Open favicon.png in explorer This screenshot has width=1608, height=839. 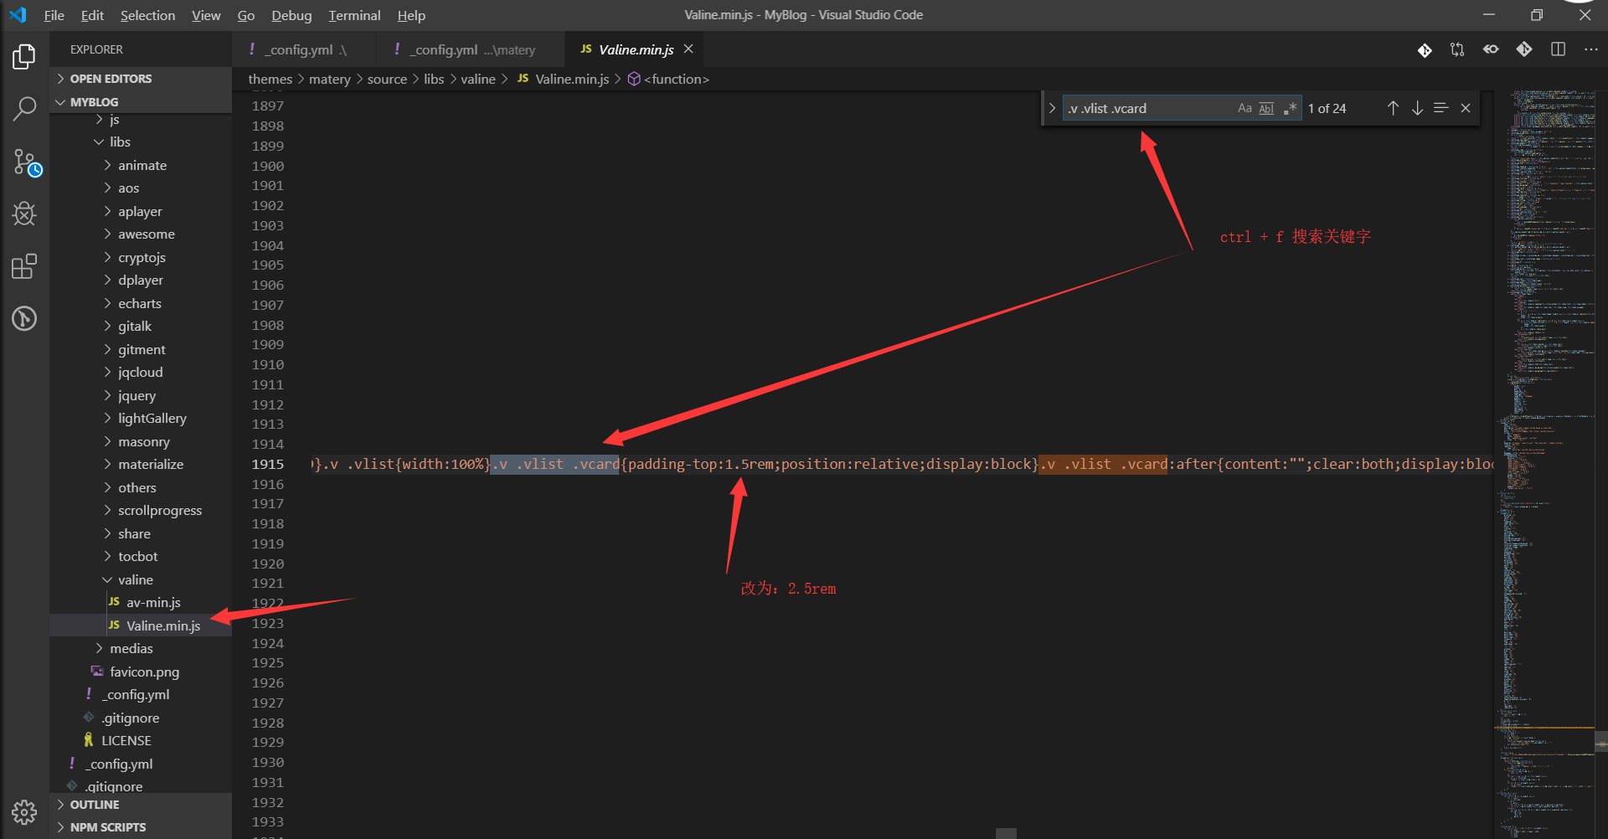pyautogui.click(x=141, y=672)
